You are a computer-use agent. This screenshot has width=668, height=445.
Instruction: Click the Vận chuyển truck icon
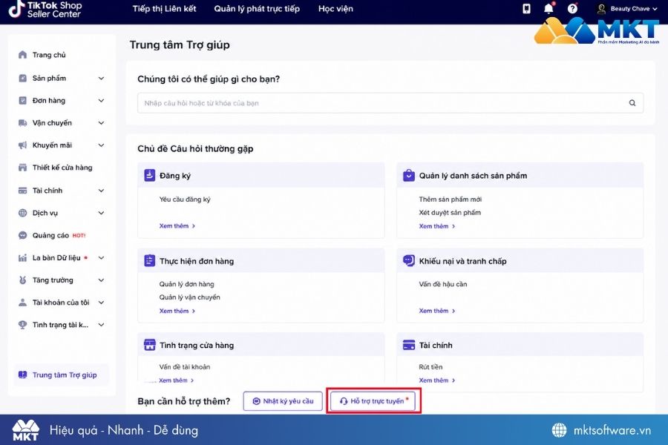coord(22,123)
